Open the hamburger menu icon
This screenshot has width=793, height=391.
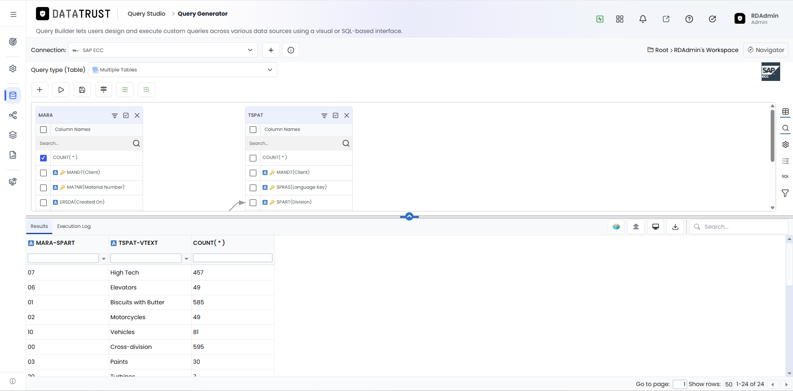13,14
